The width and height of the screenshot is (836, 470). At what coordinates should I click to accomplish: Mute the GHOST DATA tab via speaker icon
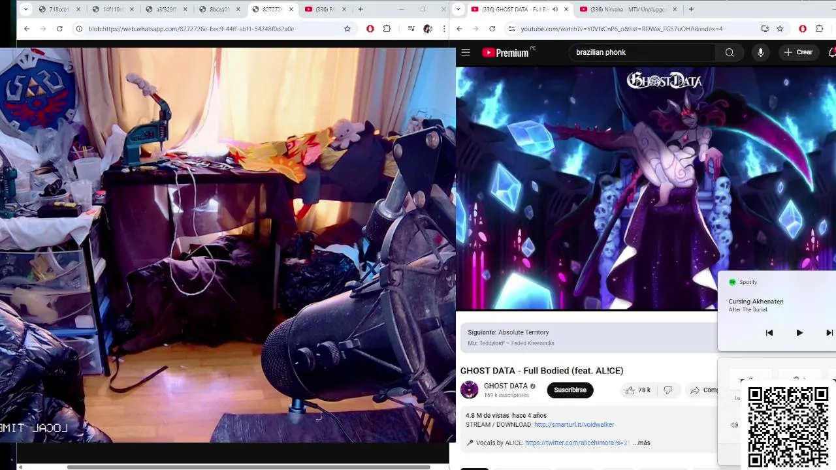[x=555, y=9]
